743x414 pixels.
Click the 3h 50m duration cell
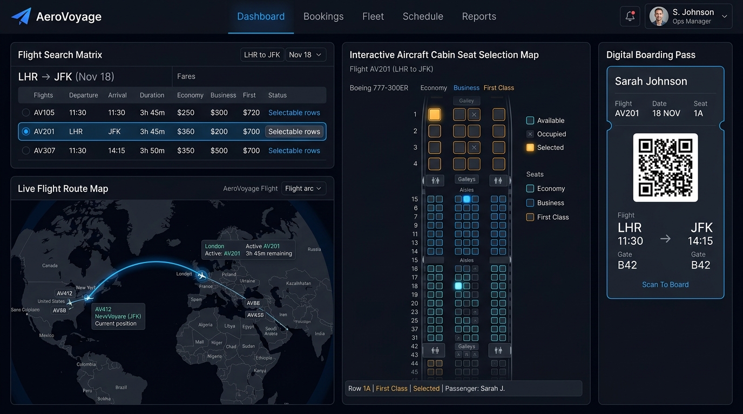152,150
